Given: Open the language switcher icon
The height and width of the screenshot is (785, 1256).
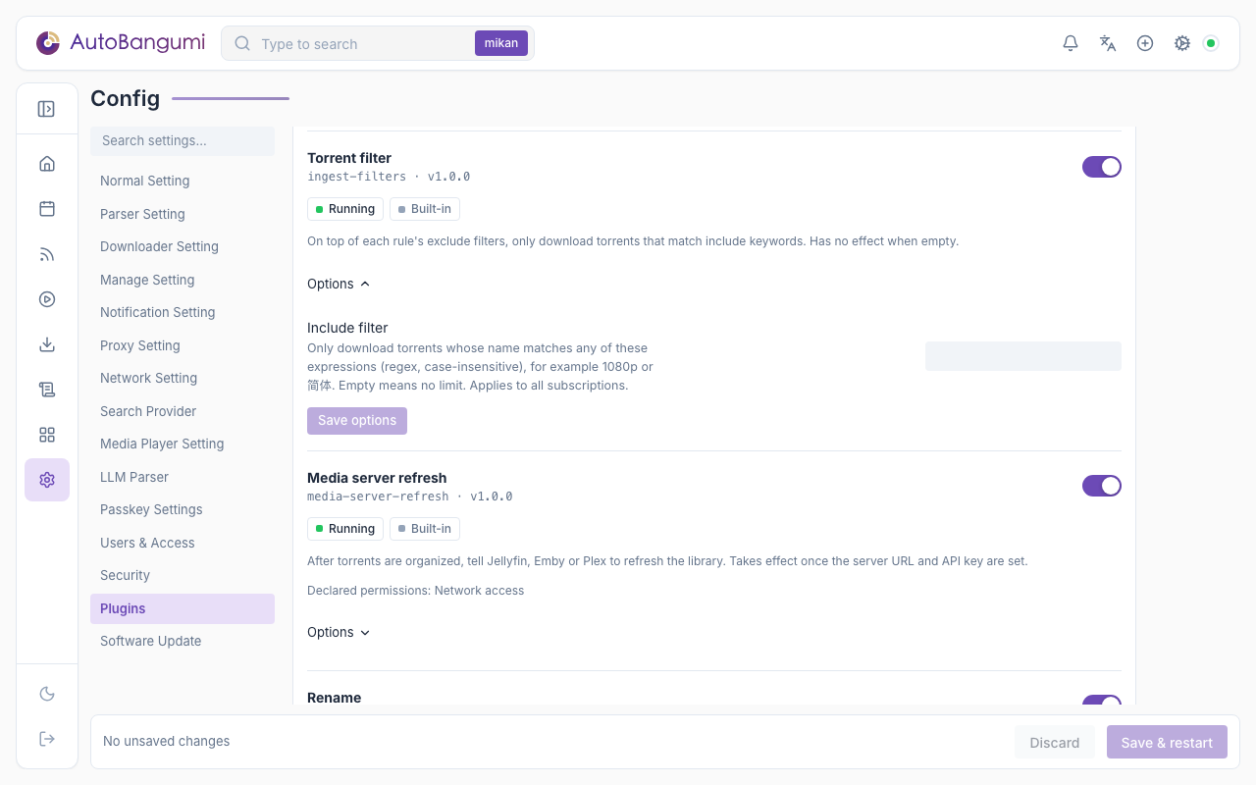Looking at the screenshot, I should (1108, 43).
